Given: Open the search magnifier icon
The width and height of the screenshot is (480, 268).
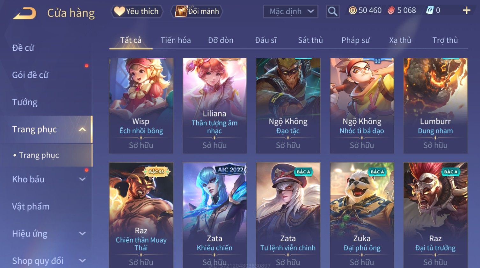Looking at the screenshot, I should tap(332, 11).
